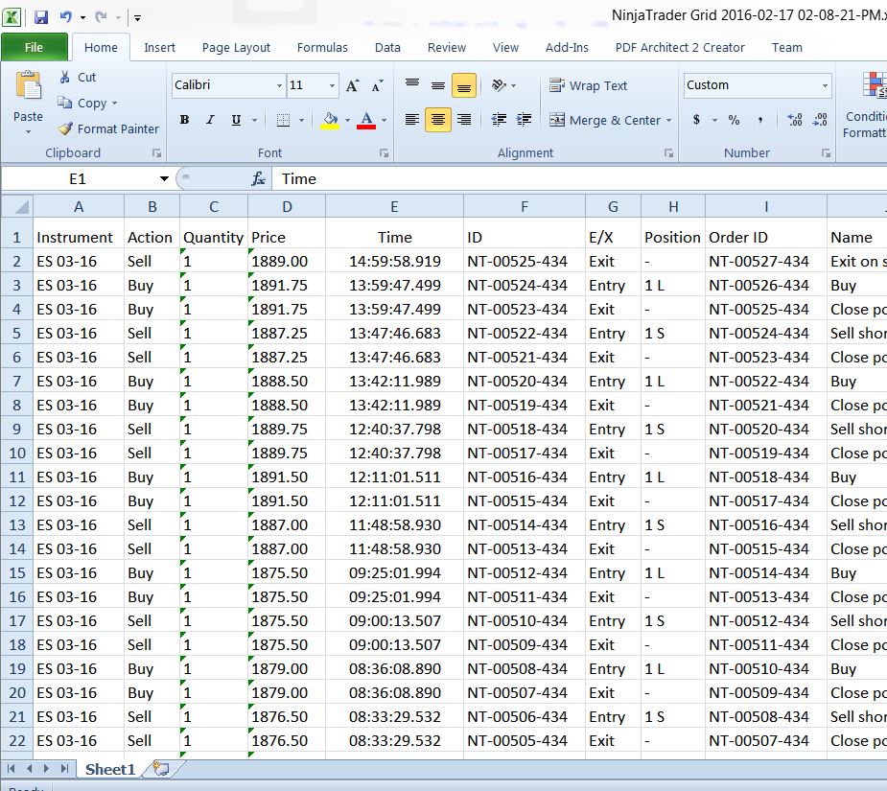This screenshot has height=791, width=887.
Task: Increase indent in Alignment group
Action: point(525,120)
